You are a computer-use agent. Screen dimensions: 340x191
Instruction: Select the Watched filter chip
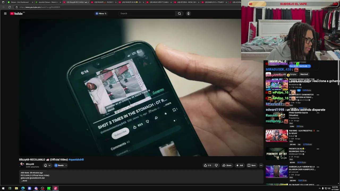pos(304,74)
